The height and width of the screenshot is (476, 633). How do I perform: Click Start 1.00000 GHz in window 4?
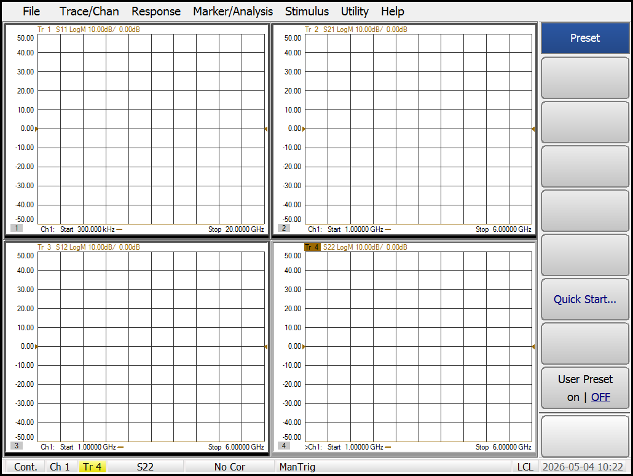355,447
